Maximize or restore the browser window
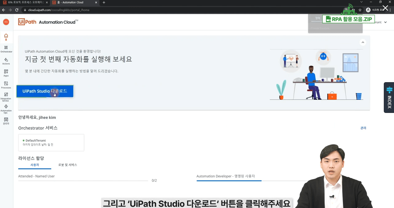The height and width of the screenshot is (208, 394). [380, 2]
